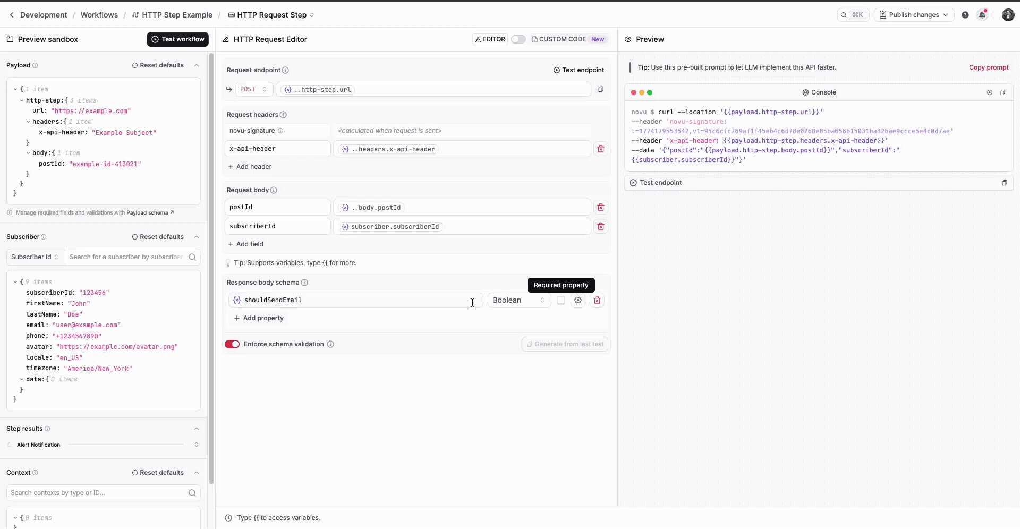Go to Workflows in the breadcrumb
The height and width of the screenshot is (529, 1020).
point(99,15)
